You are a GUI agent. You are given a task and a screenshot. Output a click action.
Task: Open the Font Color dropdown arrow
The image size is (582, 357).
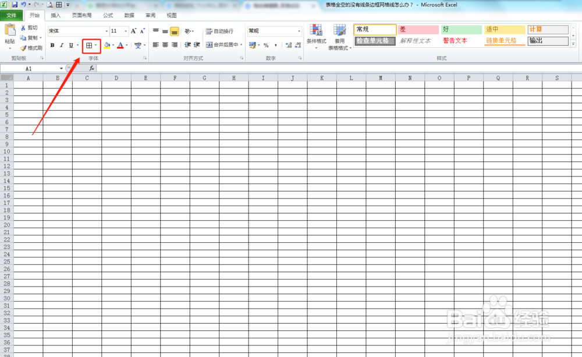pos(127,45)
